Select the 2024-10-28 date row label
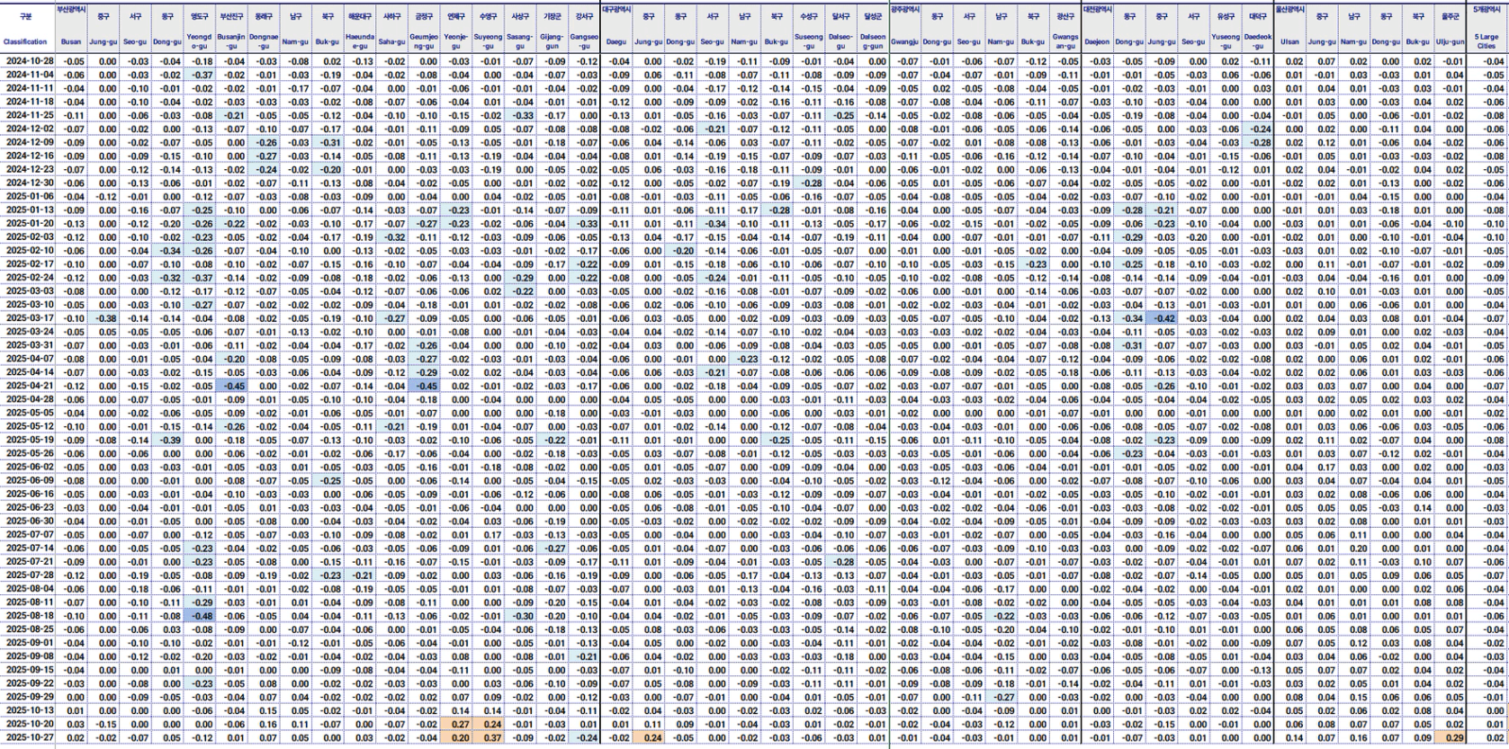Screen dimensions: 1509x749 click(x=30, y=61)
